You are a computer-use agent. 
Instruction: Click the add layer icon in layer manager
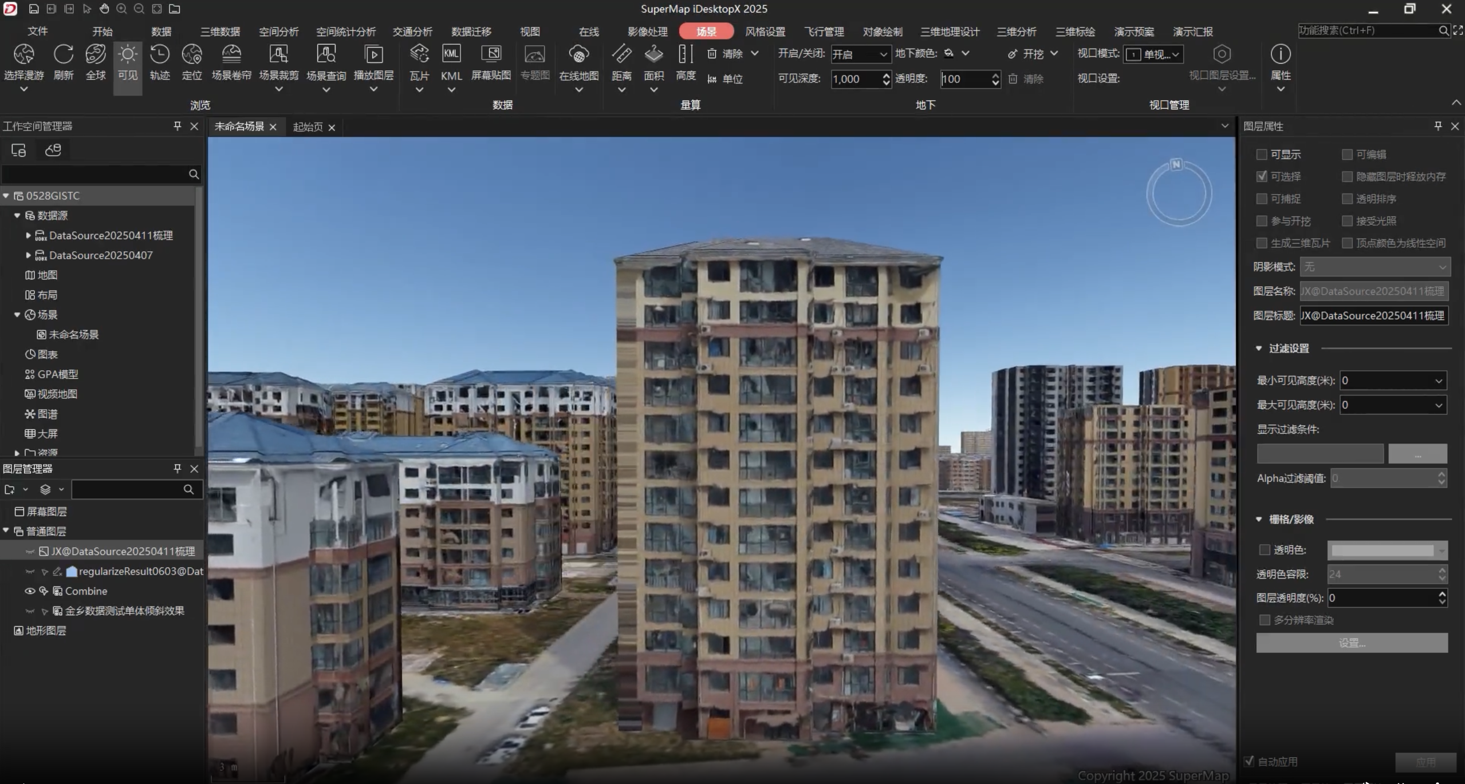[10, 489]
